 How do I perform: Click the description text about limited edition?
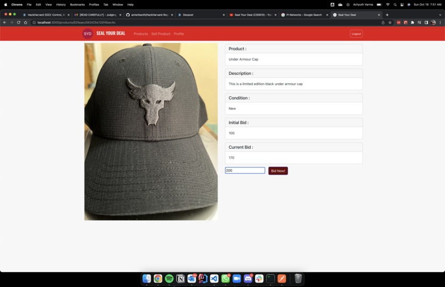(266, 84)
